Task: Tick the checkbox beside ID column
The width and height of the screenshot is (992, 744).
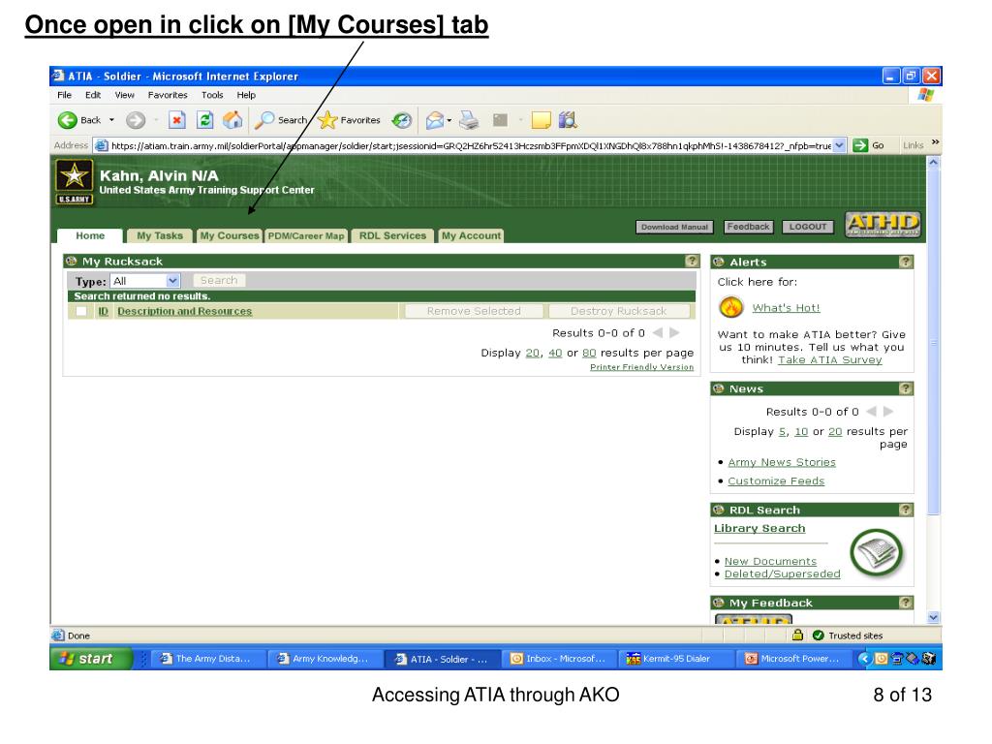Action: click(81, 311)
